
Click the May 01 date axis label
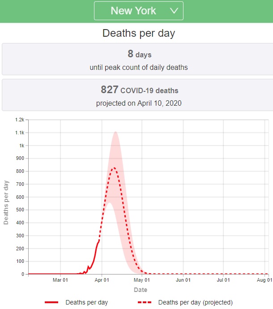[142, 280]
